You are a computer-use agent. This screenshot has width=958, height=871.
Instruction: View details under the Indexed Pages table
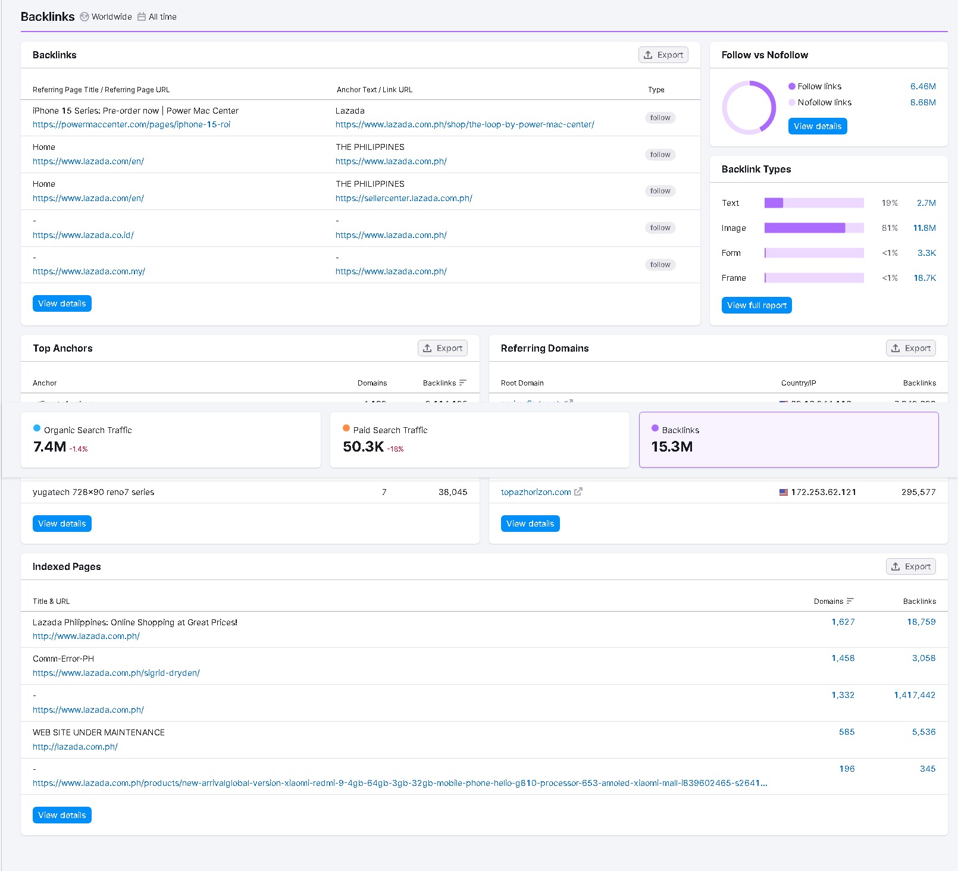(62, 815)
